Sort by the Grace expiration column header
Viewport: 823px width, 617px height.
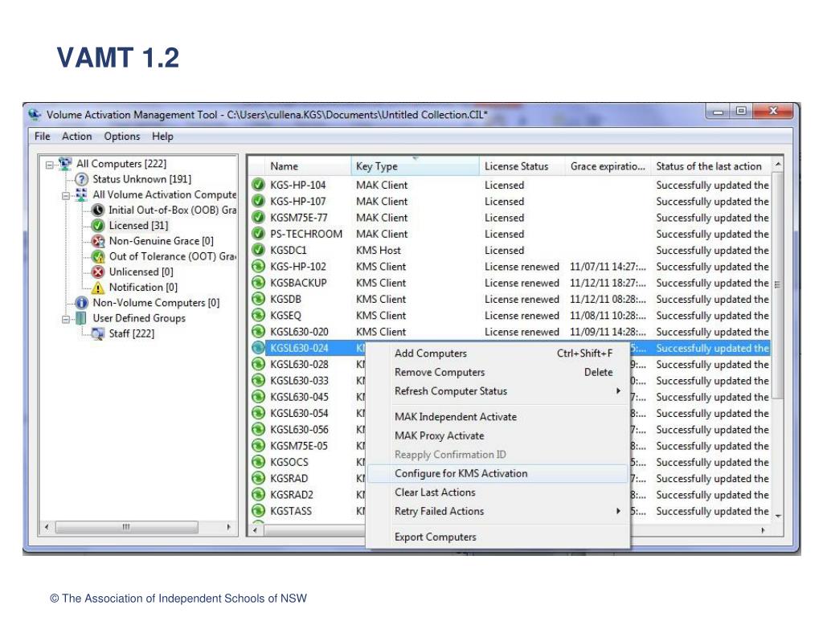click(x=608, y=166)
